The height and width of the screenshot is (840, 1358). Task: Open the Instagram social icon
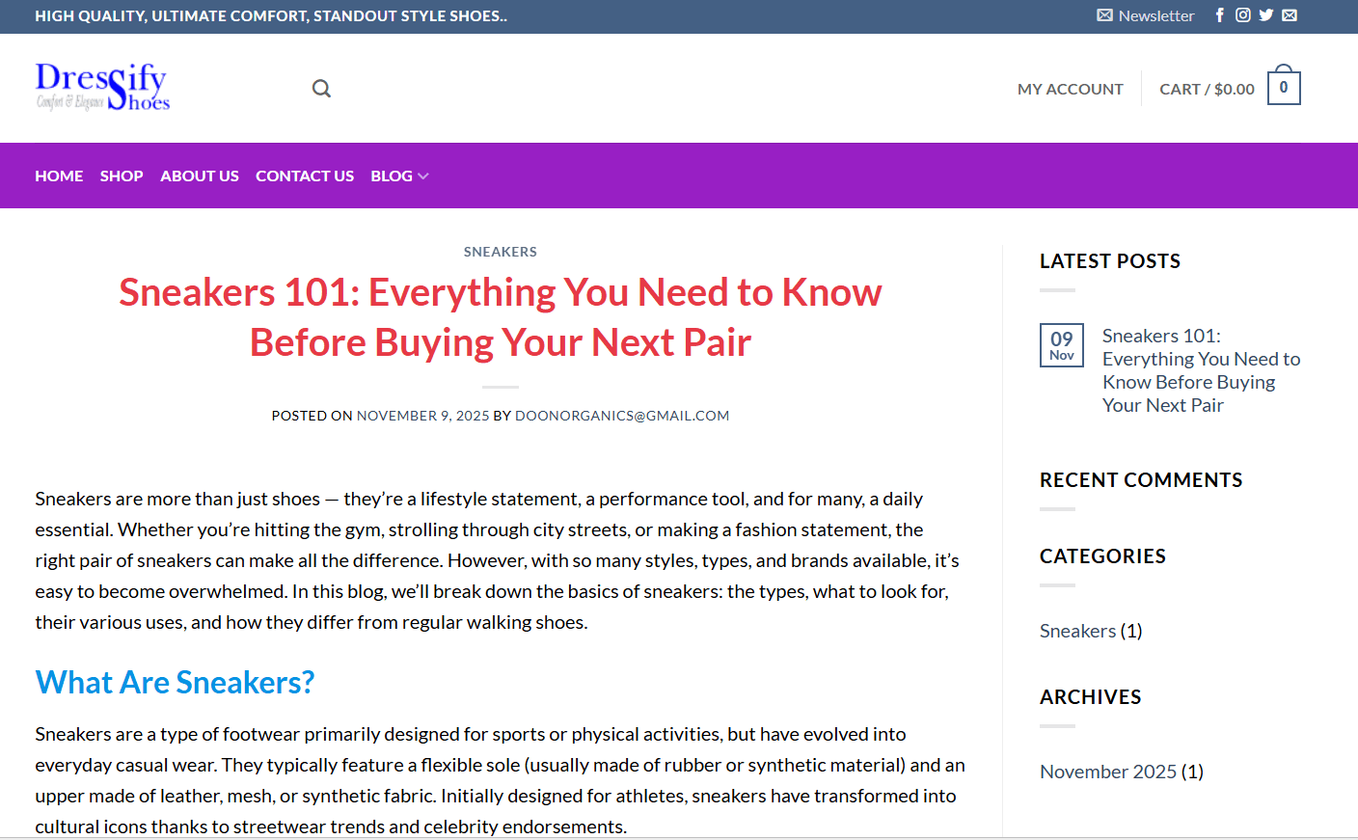pyautogui.click(x=1242, y=15)
